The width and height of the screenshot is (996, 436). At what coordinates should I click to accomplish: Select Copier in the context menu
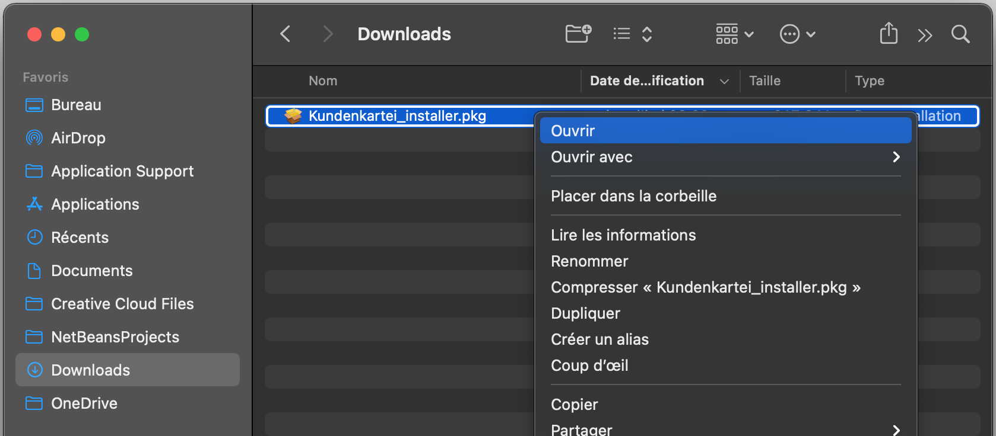coord(725,404)
